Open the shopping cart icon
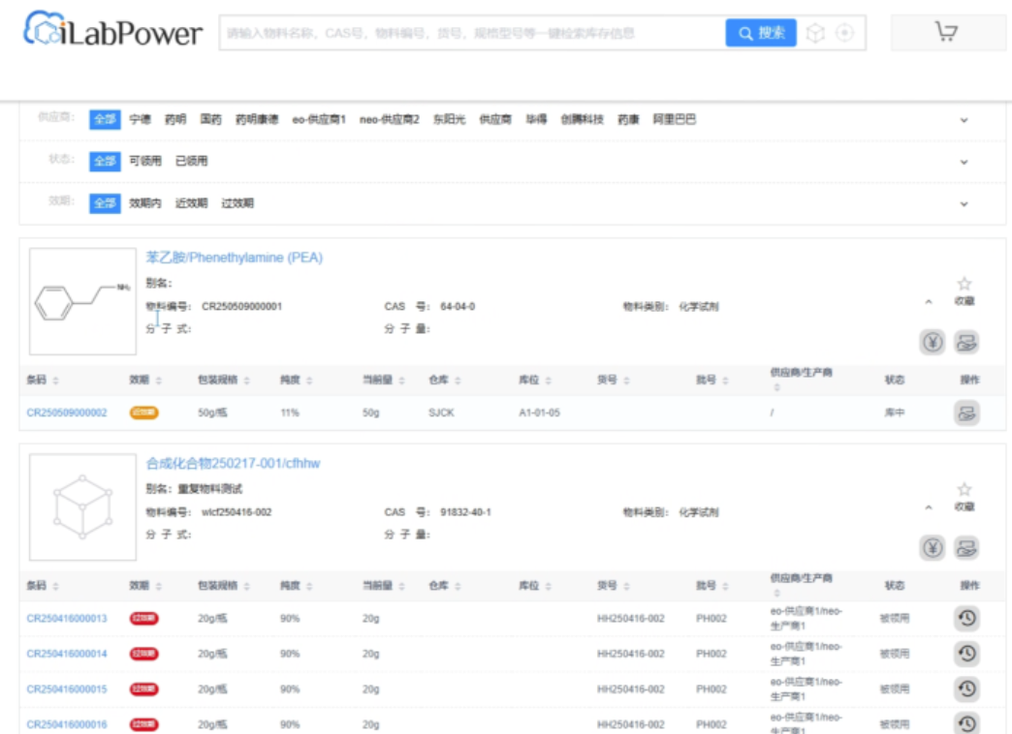 point(946,32)
